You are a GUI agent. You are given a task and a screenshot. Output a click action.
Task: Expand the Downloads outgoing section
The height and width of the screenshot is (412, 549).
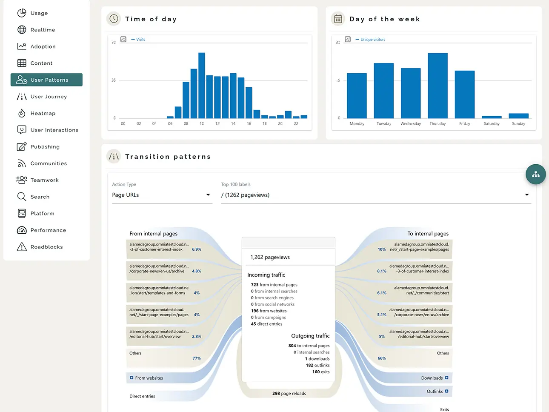(446, 378)
